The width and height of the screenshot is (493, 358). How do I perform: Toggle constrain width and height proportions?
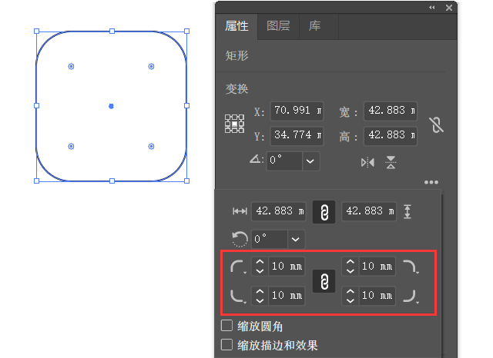(x=436, y=124)
